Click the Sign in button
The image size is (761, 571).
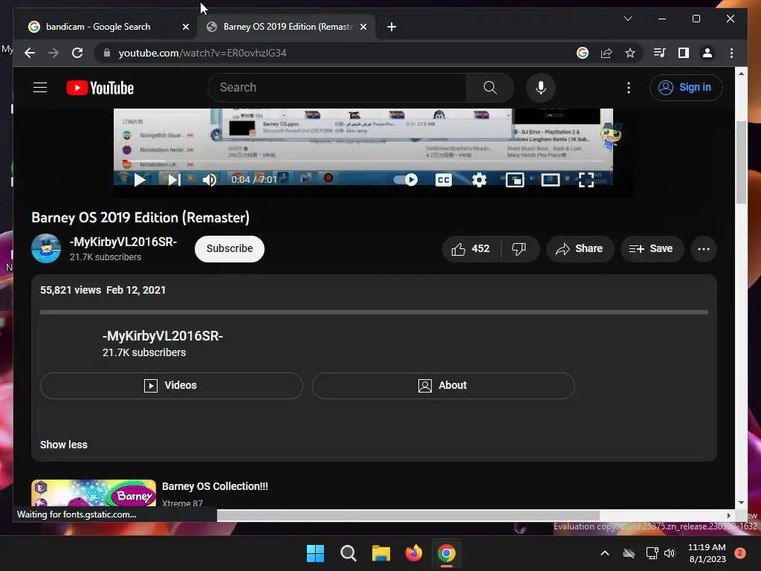tap(685, 88)
